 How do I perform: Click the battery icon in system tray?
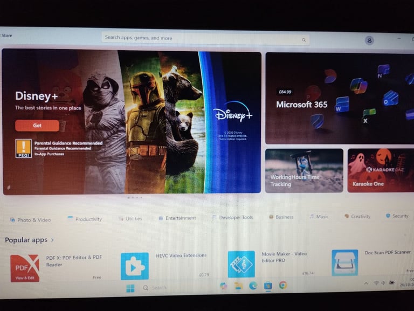(x=392, y=282)
